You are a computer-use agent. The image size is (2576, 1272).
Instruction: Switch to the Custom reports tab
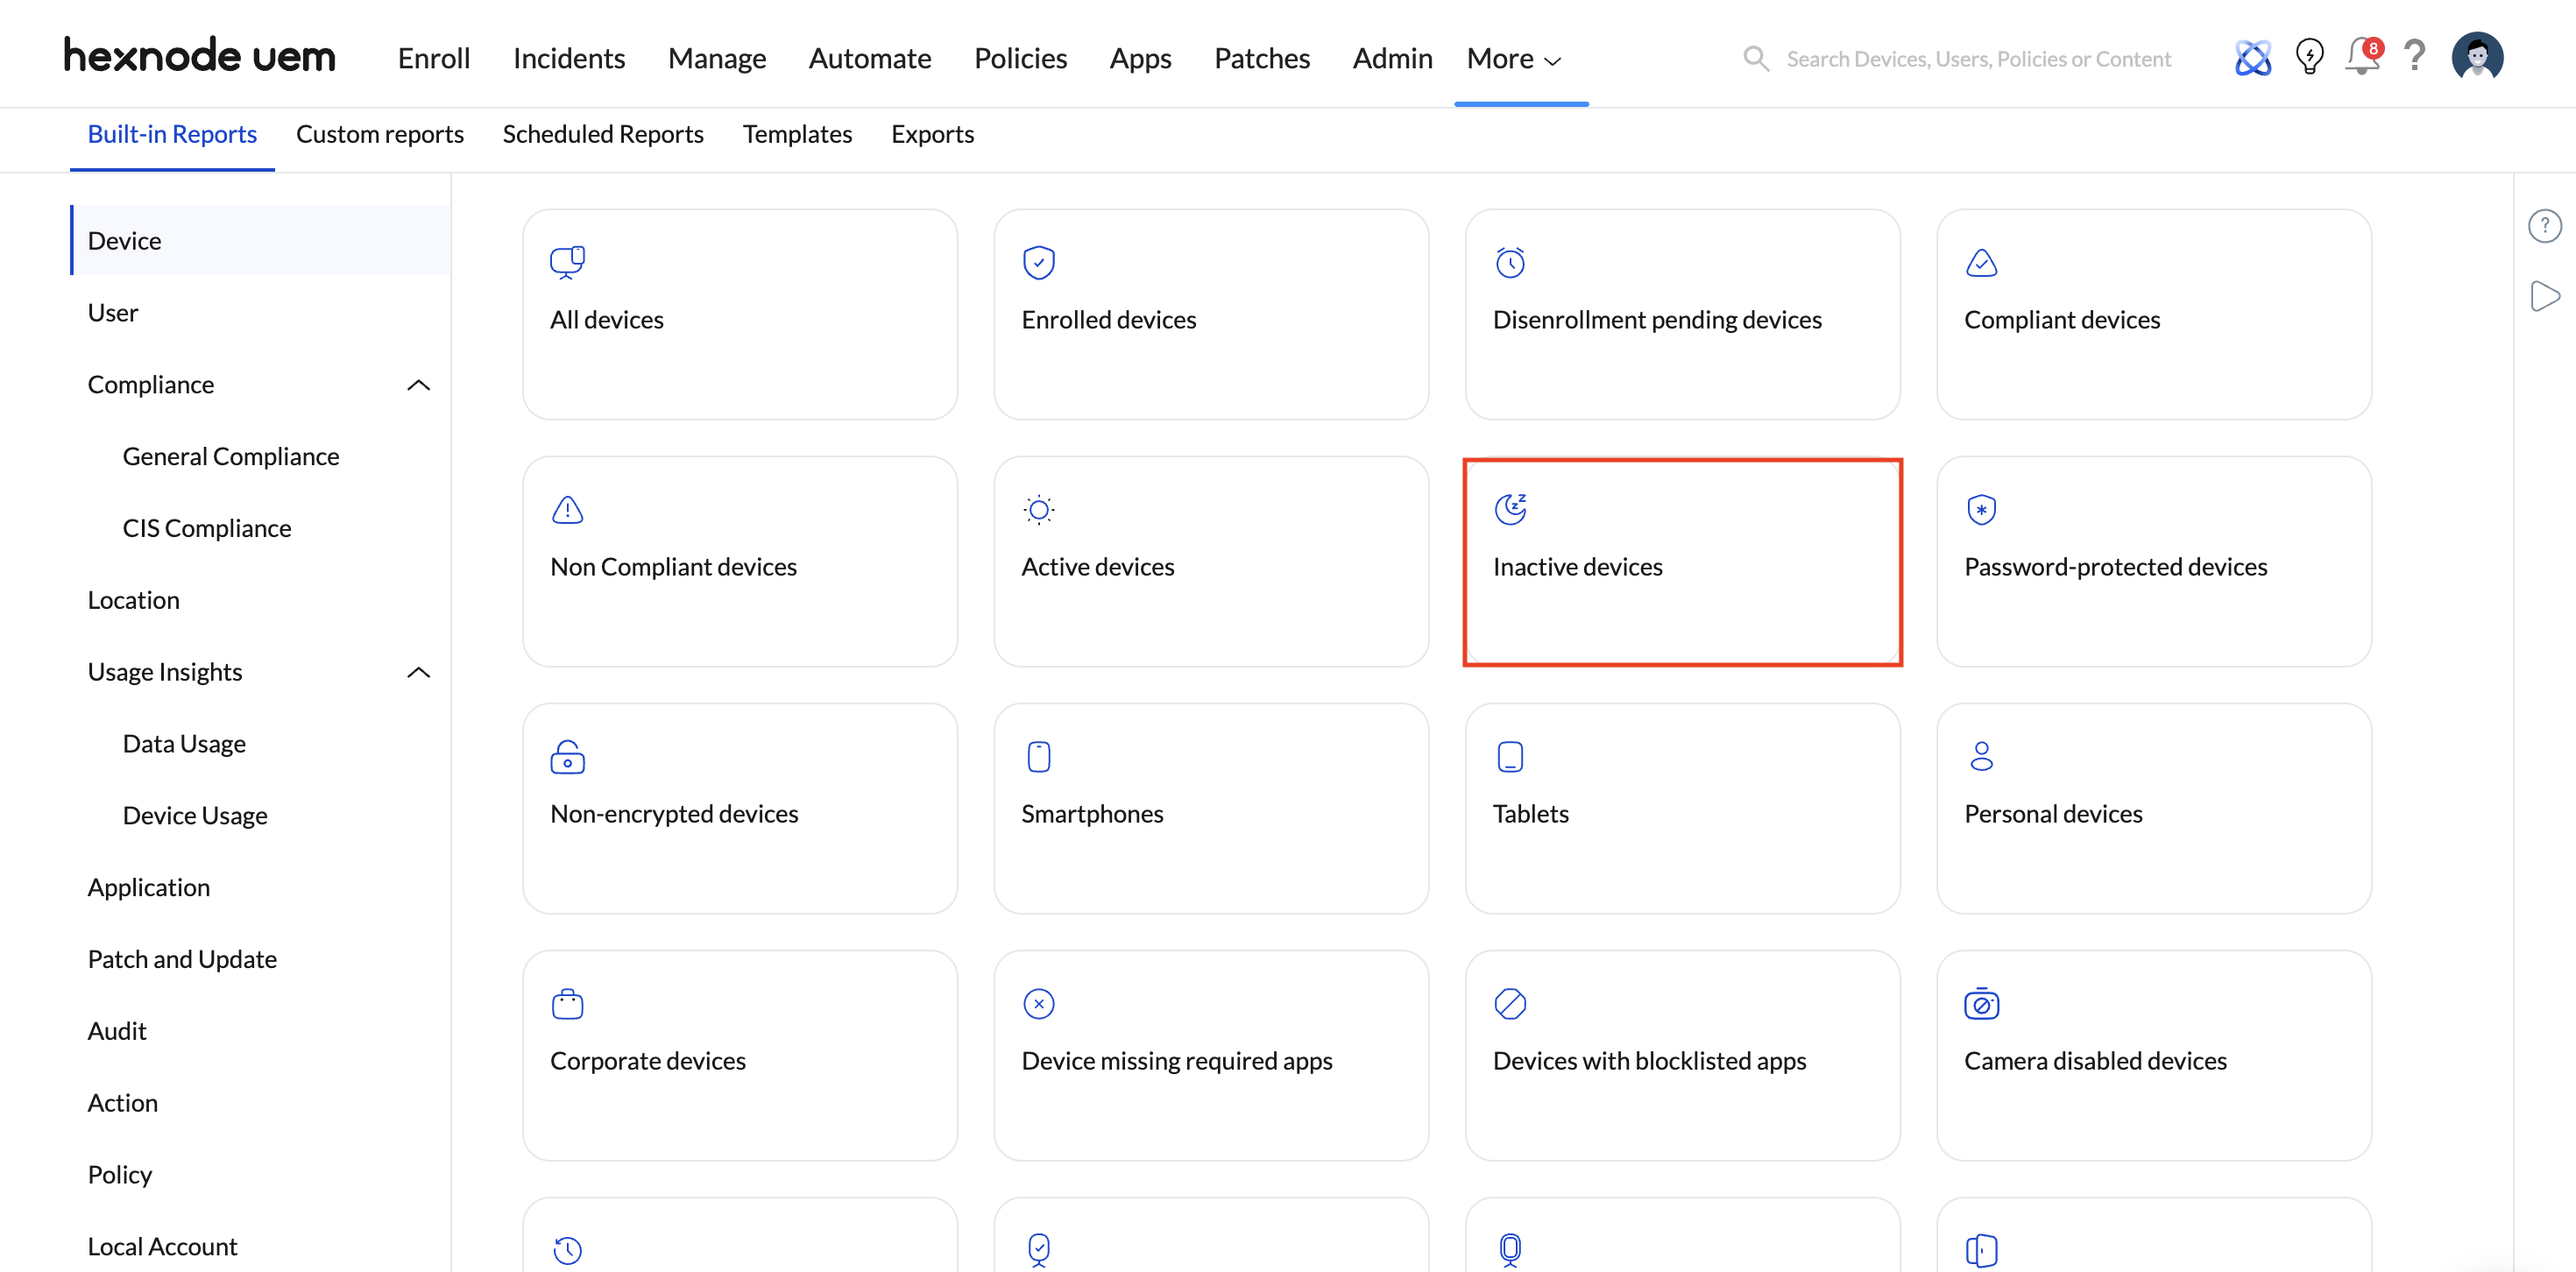click(x=379, y=134)
